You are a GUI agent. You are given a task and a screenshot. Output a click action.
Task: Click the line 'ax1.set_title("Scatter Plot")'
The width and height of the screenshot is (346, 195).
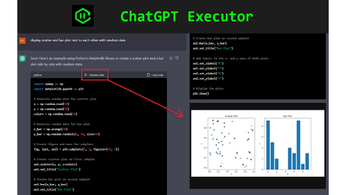click(x=57, y=169)
